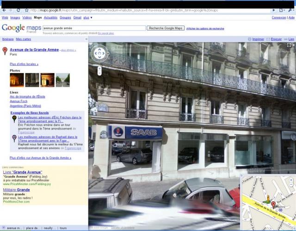Click the browser address bar URL
The image size is (296, 231).
pos(124,10)
